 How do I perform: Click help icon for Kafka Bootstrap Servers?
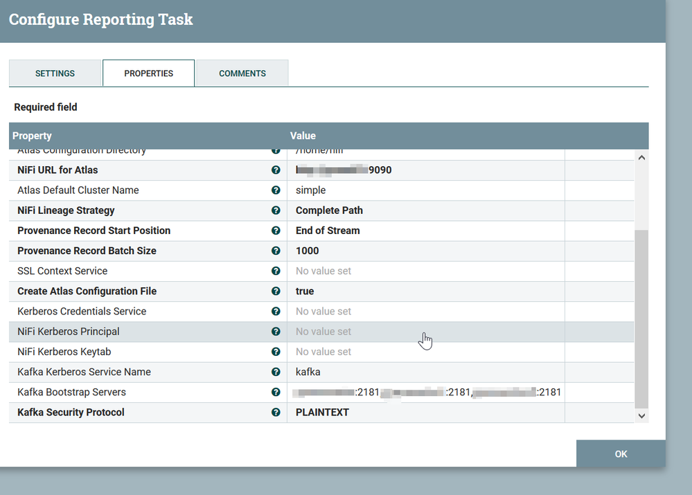pos(276,392)
